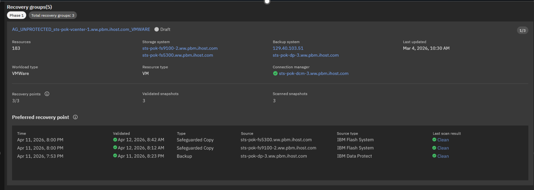Screen dimensions: 534x190
Task: Click the Preferred recovery point info icon
Action: (75, 117)
